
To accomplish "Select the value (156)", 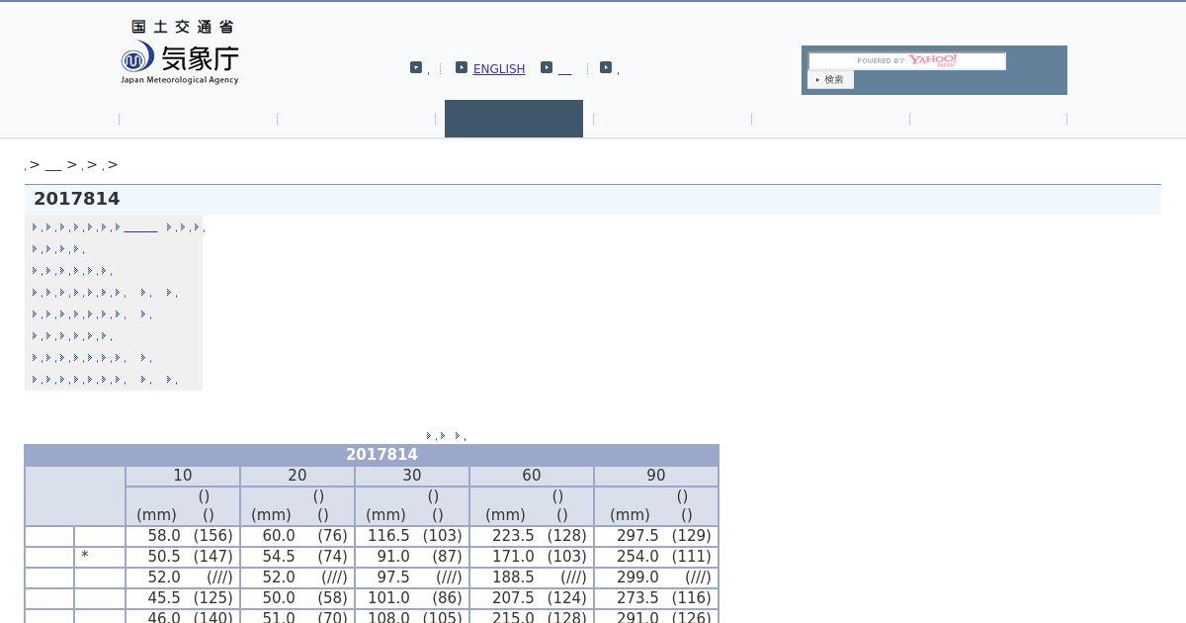I will 213,536.
